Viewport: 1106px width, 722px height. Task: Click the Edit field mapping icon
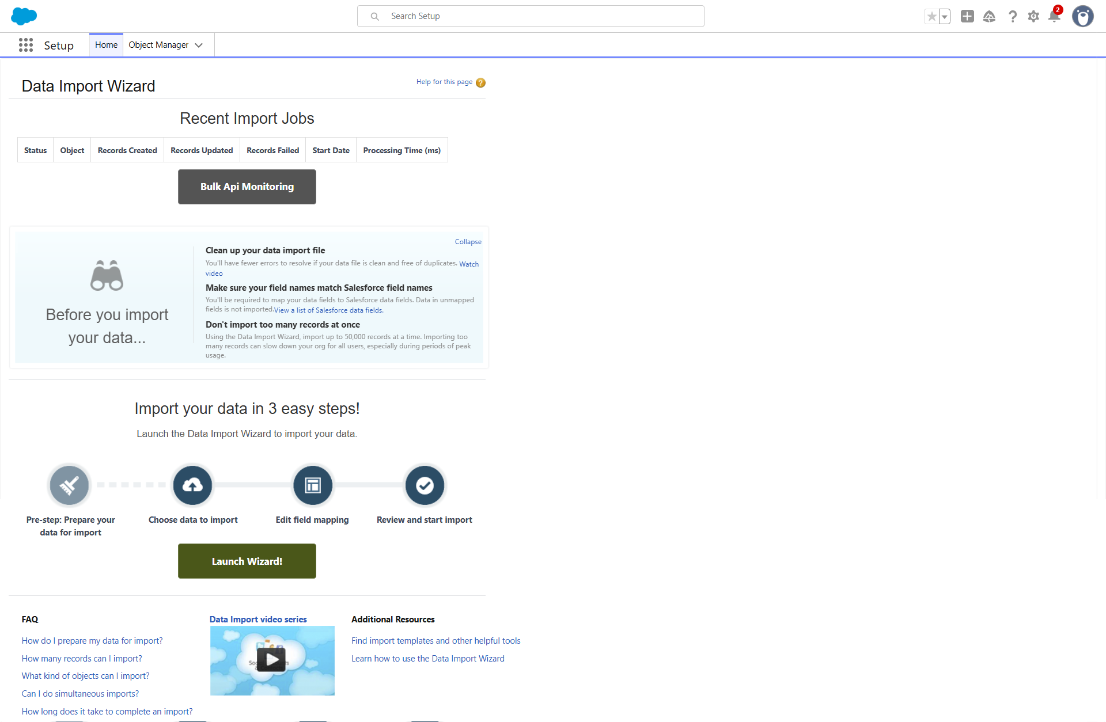pyautogui.click(x=313, y=485)
